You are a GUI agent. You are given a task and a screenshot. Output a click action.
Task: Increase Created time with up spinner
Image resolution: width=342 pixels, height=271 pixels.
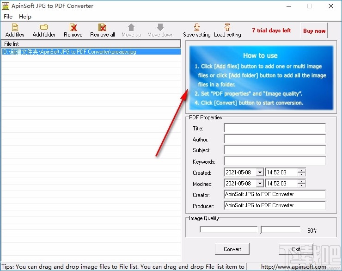coord(301,170)
